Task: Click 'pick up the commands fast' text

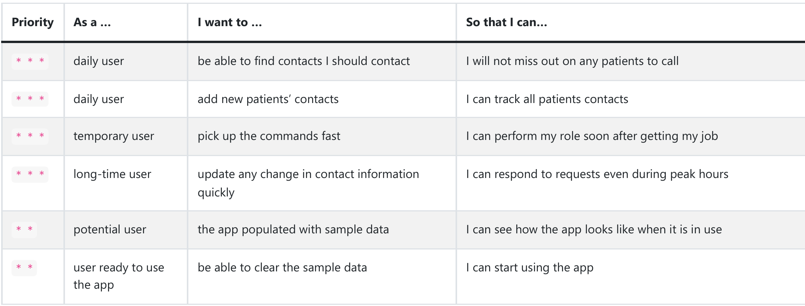Action: pyautogui.click(x=269, y=136)
